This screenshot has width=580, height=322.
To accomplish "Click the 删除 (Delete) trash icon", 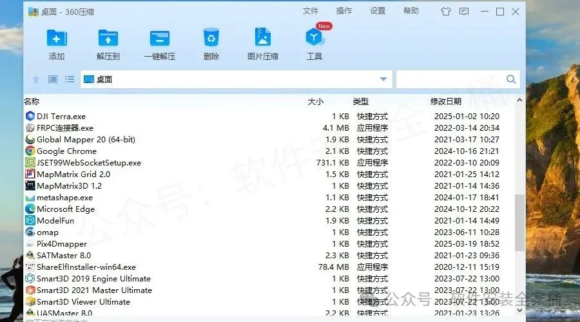I will [x=211, y=38].
